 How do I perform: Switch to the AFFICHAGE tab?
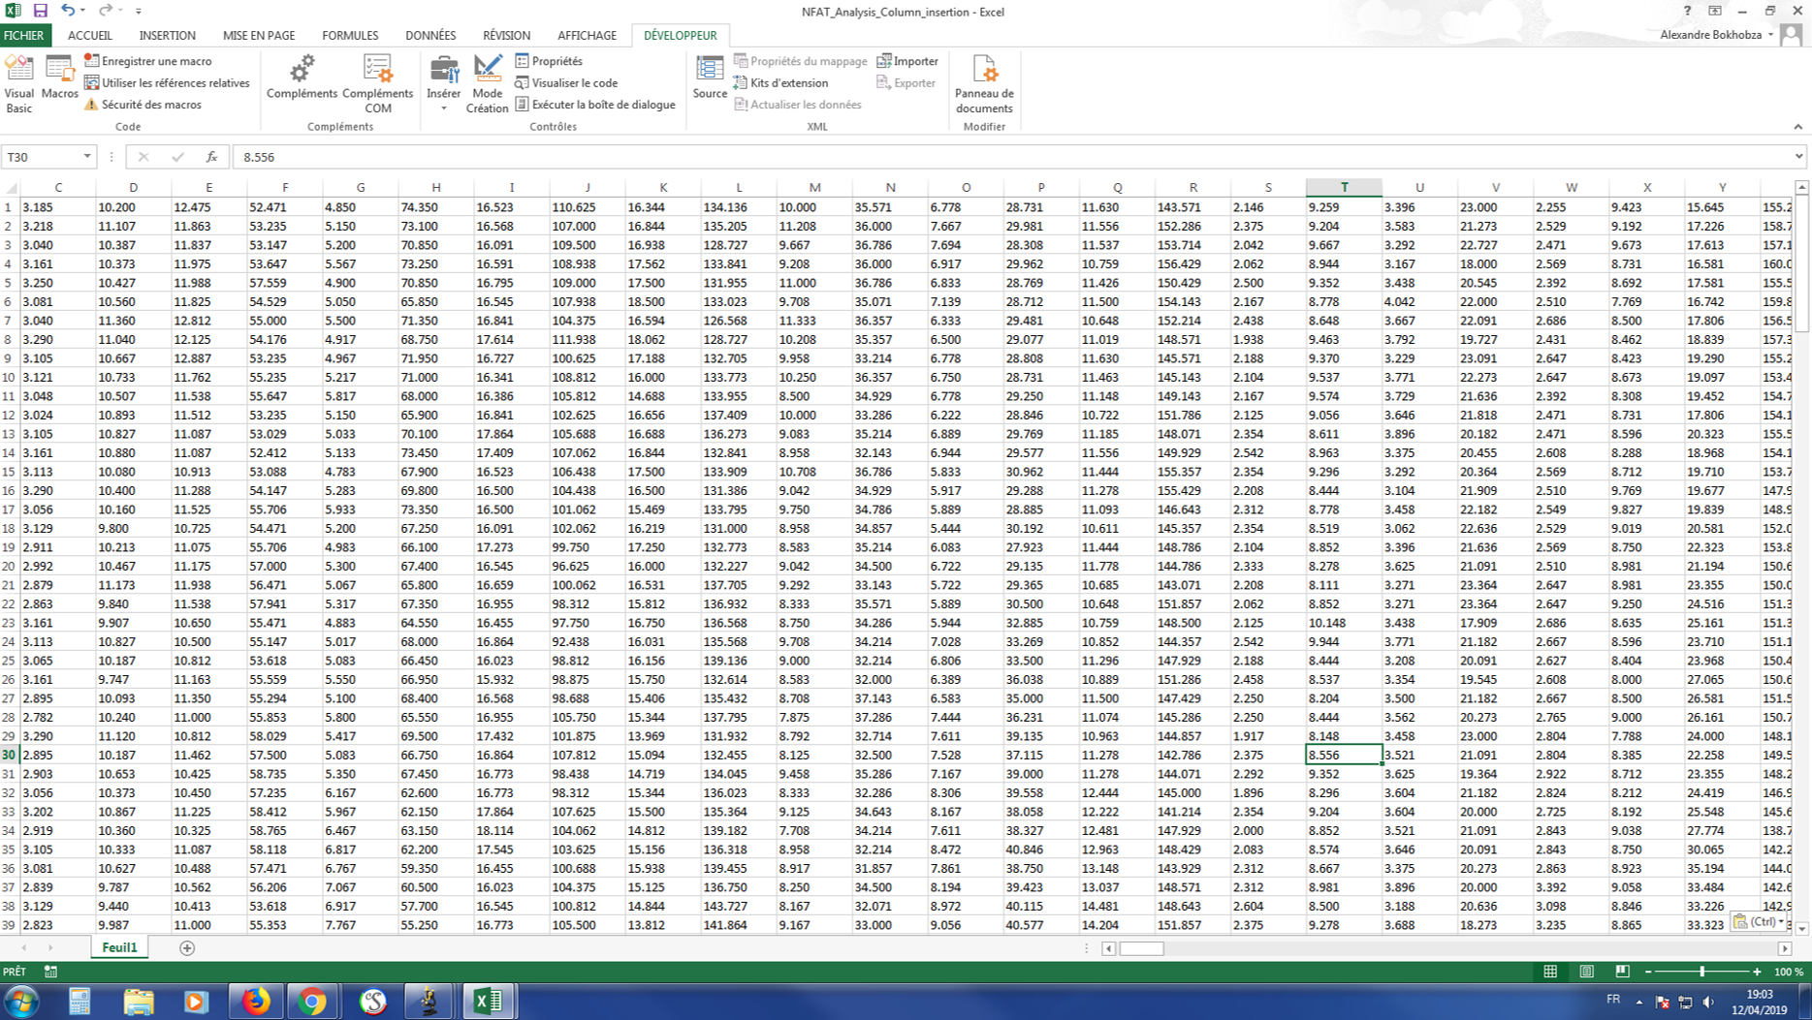[x=587, y=35]
